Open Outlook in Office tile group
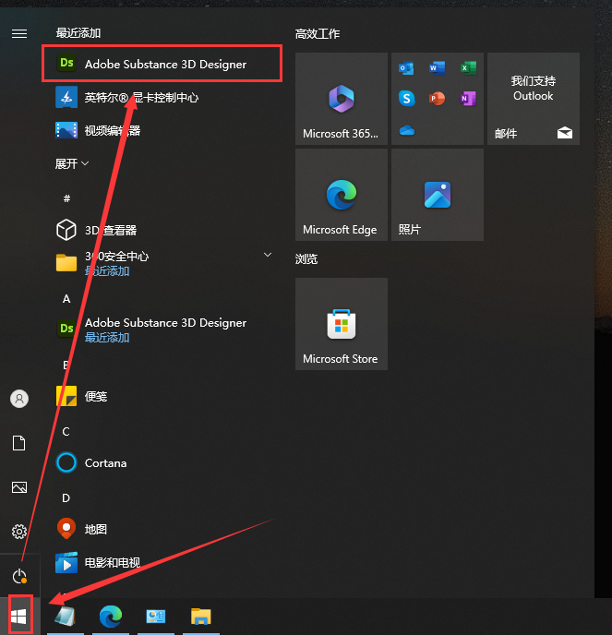Image resolution: width=612 pixels, height=635 pixels. click(406, 68)
